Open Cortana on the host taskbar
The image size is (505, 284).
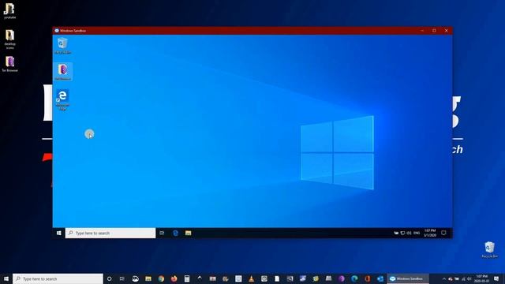[x=109, y=278]
